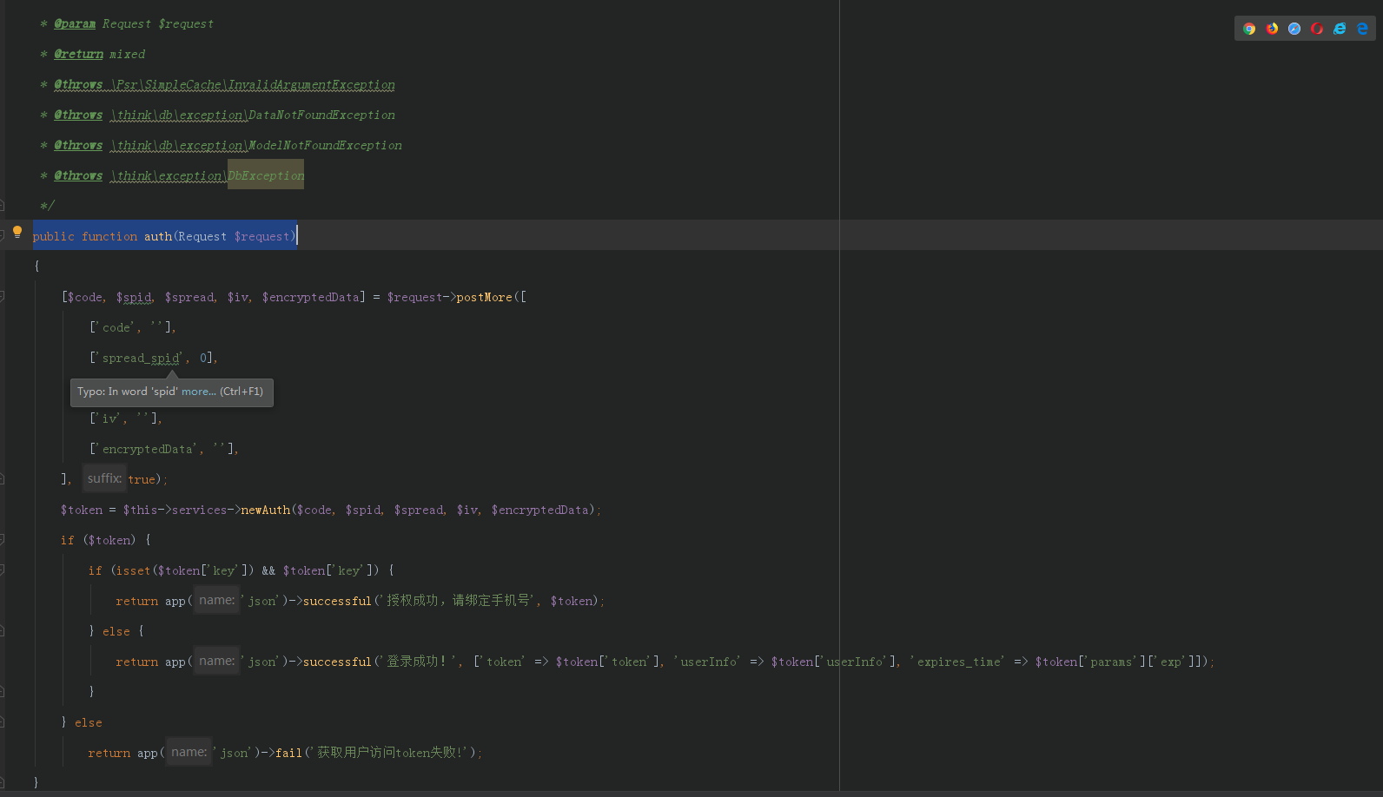Viewport: 1383px width, 797px height.
Task: Place cursor on 'auth' function name
Action: click(x=158, y=236)
